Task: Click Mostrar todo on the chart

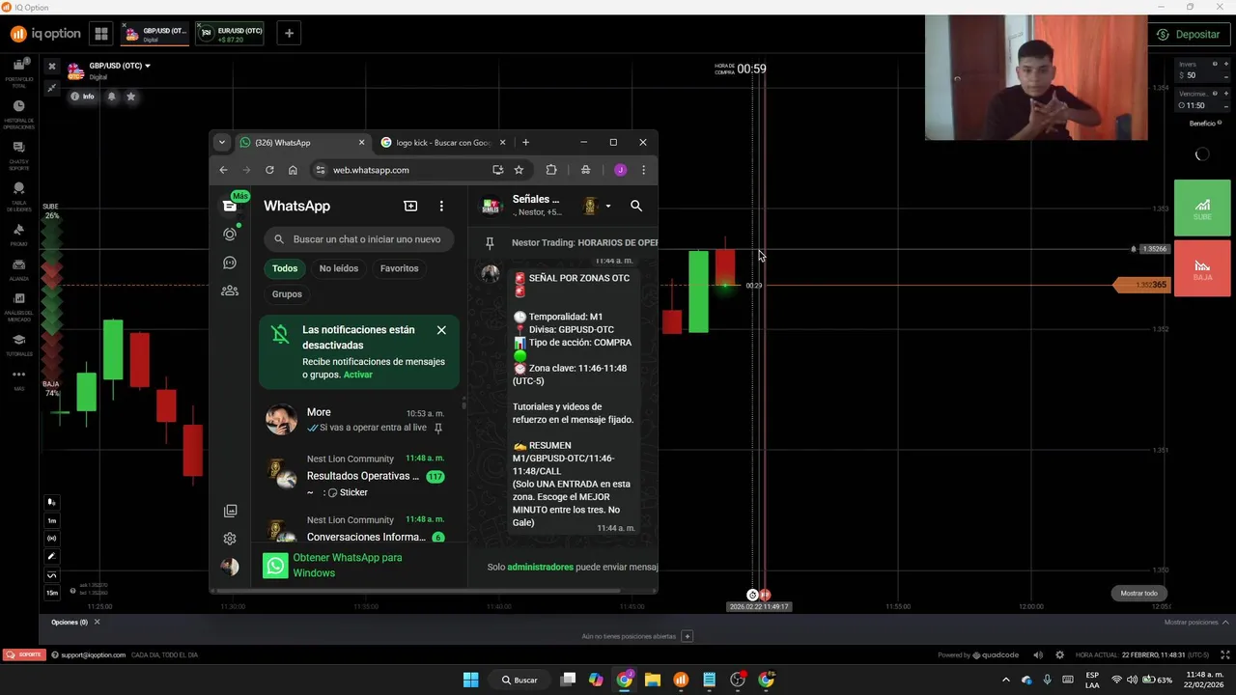Action: 1138,594
